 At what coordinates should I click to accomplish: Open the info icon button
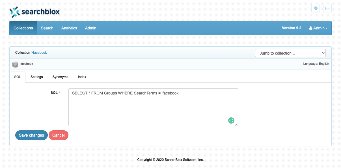tap(316, 8)
